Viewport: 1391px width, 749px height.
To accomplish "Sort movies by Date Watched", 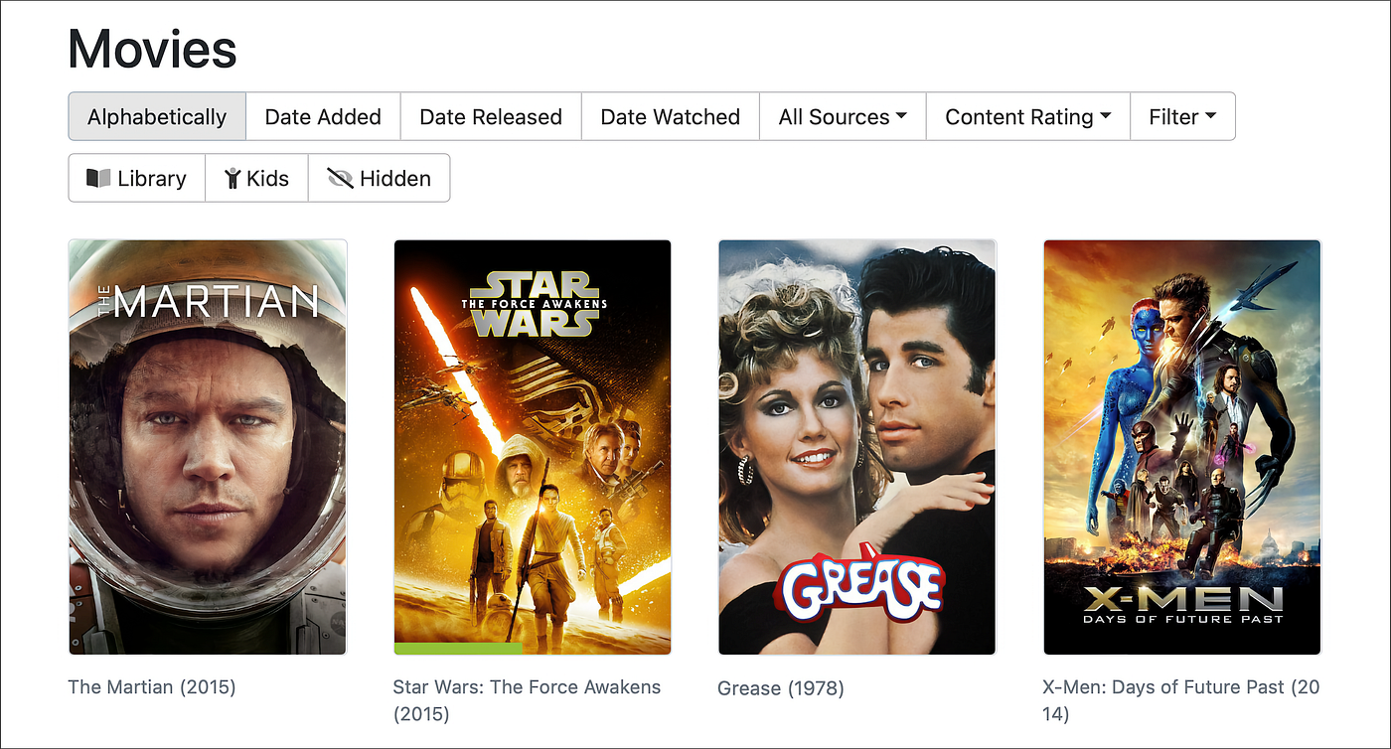I will point(671,116).
